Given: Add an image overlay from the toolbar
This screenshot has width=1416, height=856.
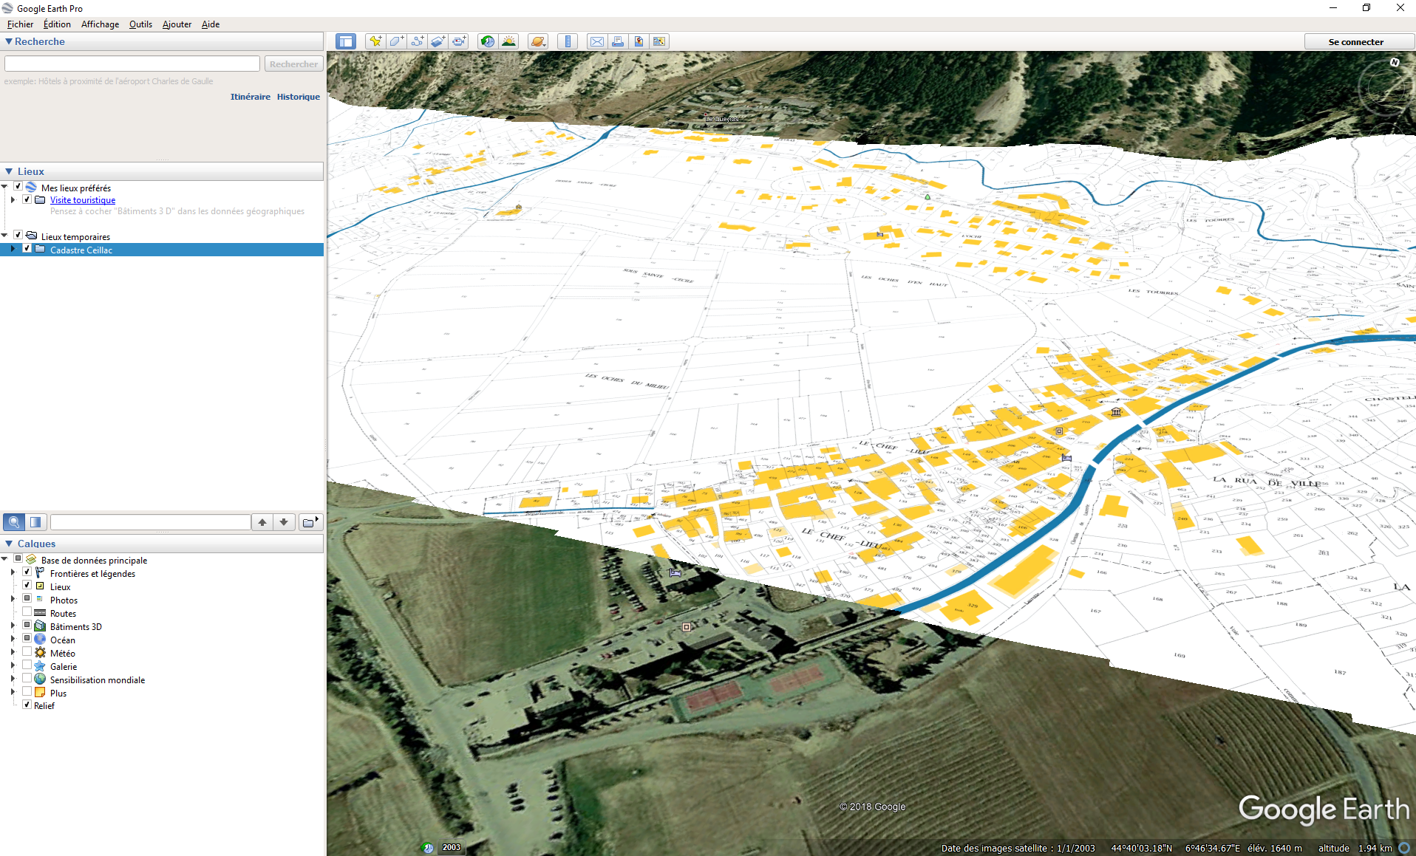Looking at the screenshot, I should (x=438, y=41).
